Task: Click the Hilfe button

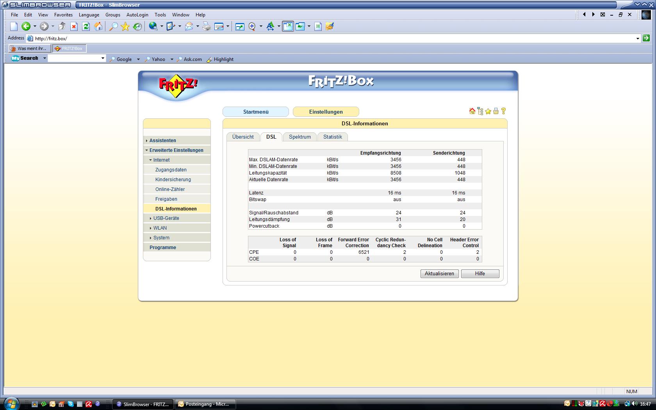Action: point(480,274)
